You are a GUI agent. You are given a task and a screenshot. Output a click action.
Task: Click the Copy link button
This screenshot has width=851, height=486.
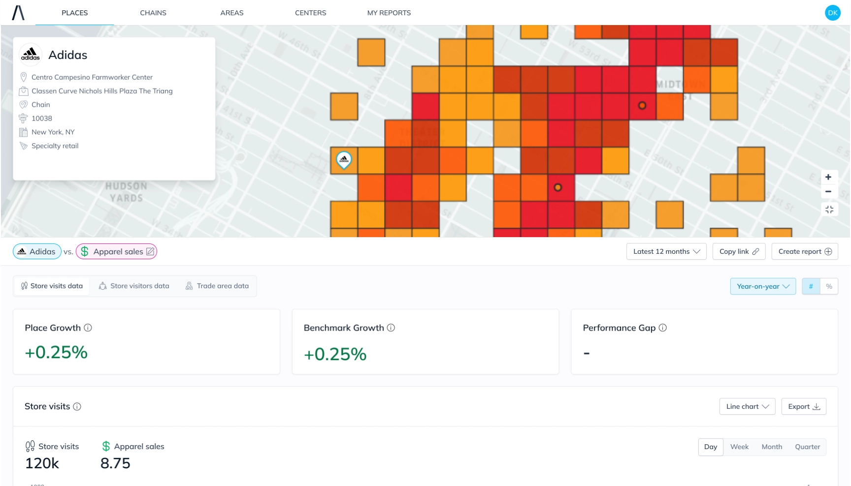click(739, 251)
